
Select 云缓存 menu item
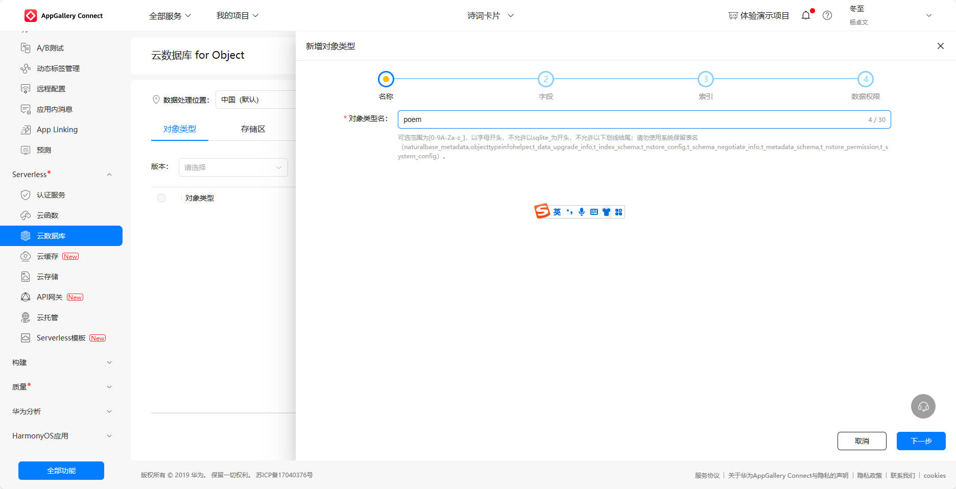(61, 256)
